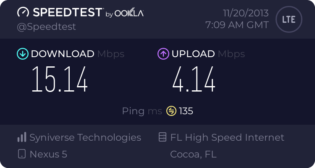Click the LTE connection badge

tap(289, 19)
